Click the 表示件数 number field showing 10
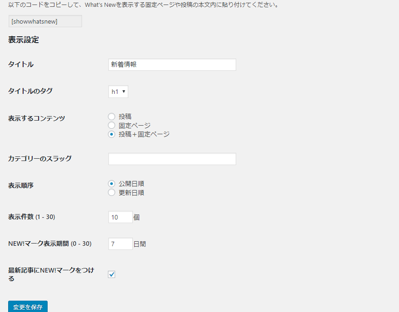Screen dimensions: 399x312 tap(120, 217)
